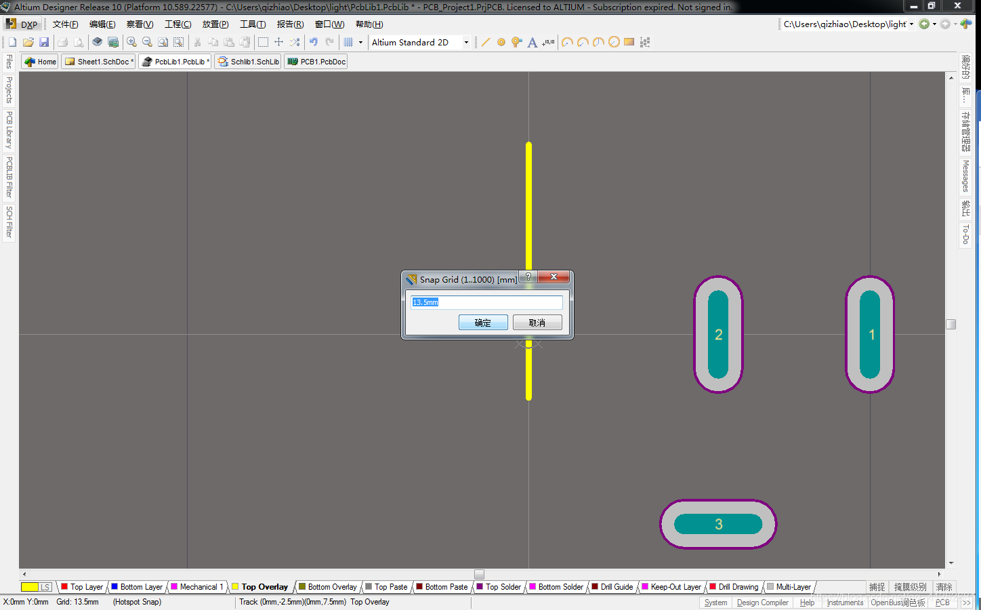Click the 掩膜级别 button
This screenshot has height=610, width=981.
(x=910, y=587)
